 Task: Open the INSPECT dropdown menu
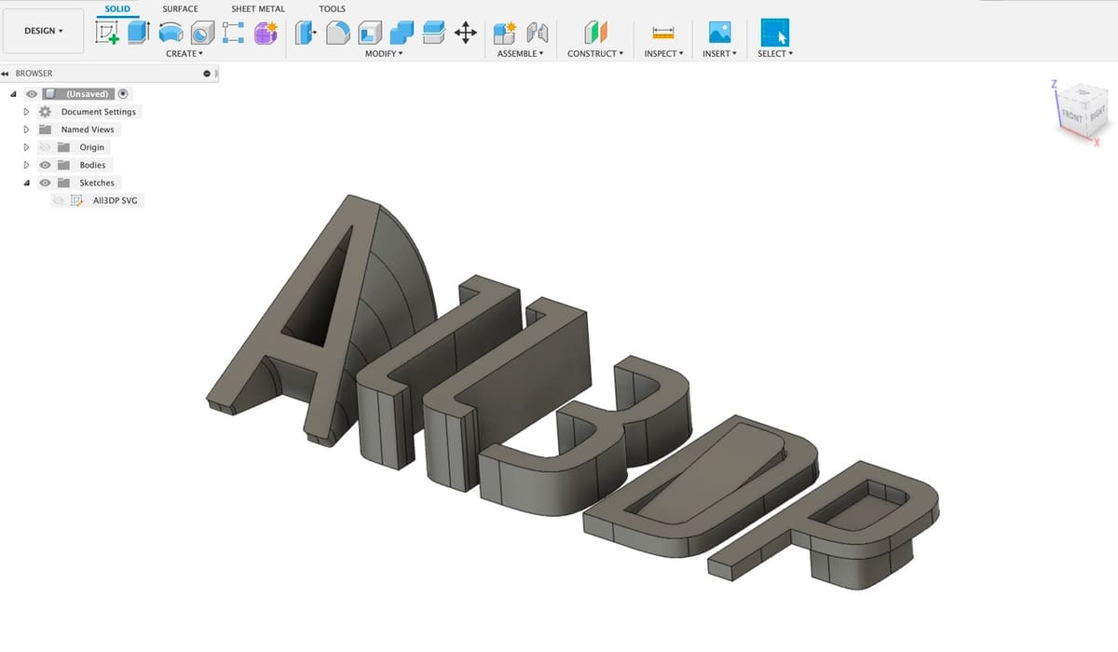[663, 54]
